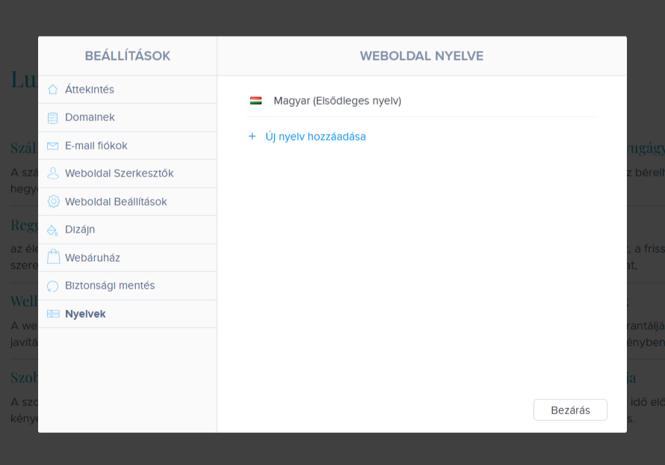Select Magyar (Elsődleges nyelv) language row

pos(421,101)
